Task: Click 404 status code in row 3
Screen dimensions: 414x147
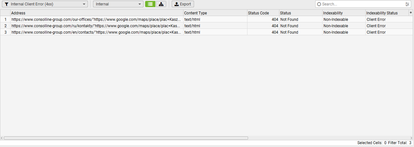Action: point(263,32)
